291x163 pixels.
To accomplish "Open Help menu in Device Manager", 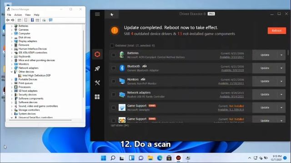I will coord(36,15).
